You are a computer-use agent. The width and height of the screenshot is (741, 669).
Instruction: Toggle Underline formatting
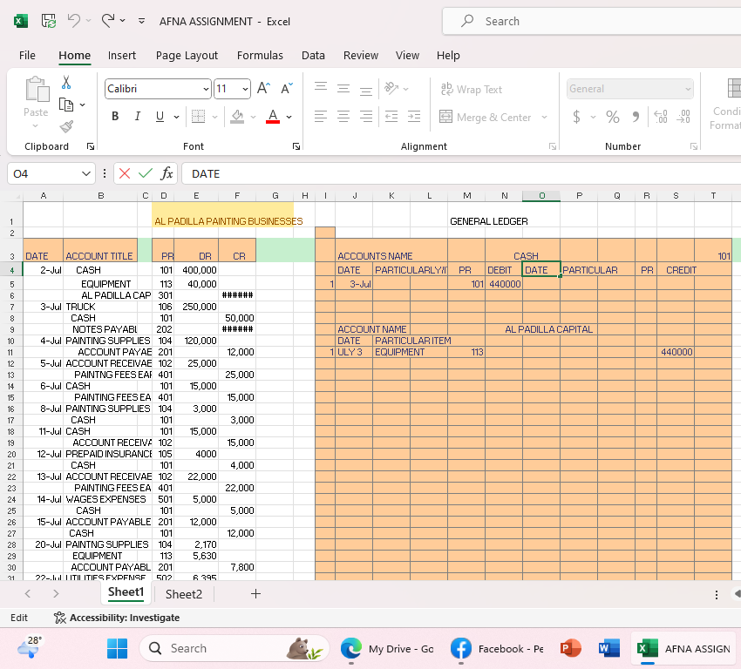160,116
